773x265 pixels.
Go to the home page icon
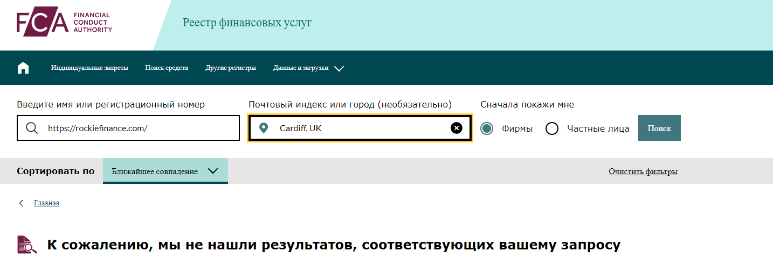pos(23,68)
